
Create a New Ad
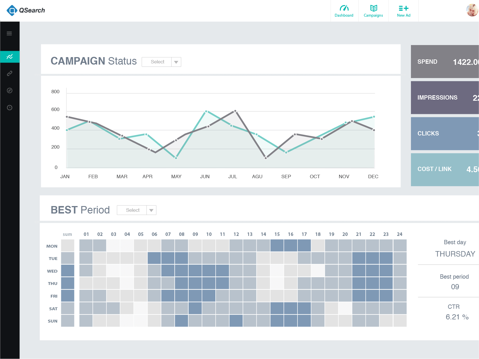403,11
